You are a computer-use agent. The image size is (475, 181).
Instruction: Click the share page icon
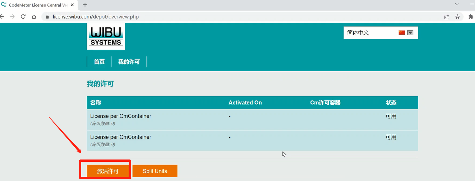click(x=447, y=17)
